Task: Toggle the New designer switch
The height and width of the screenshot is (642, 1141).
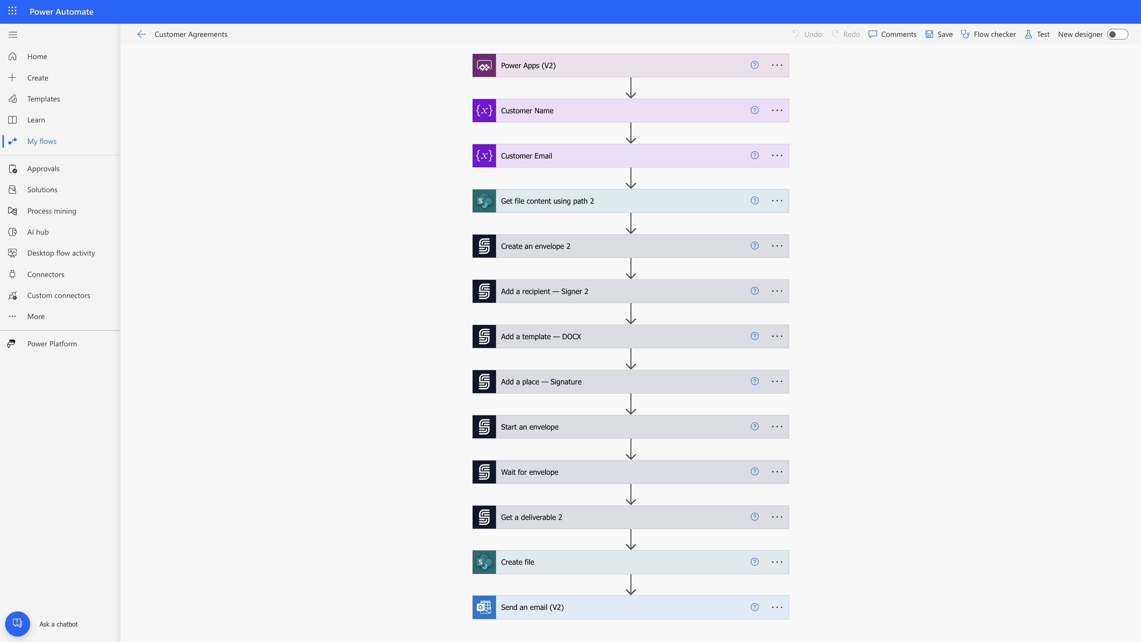Action: (1117, 34)
